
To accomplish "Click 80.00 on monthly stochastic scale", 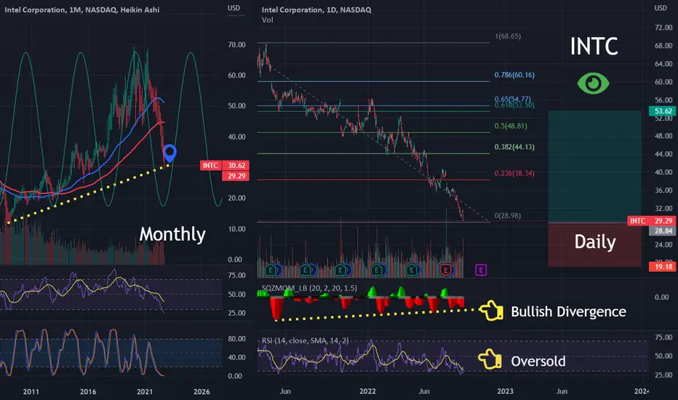I will pos(236,339).
